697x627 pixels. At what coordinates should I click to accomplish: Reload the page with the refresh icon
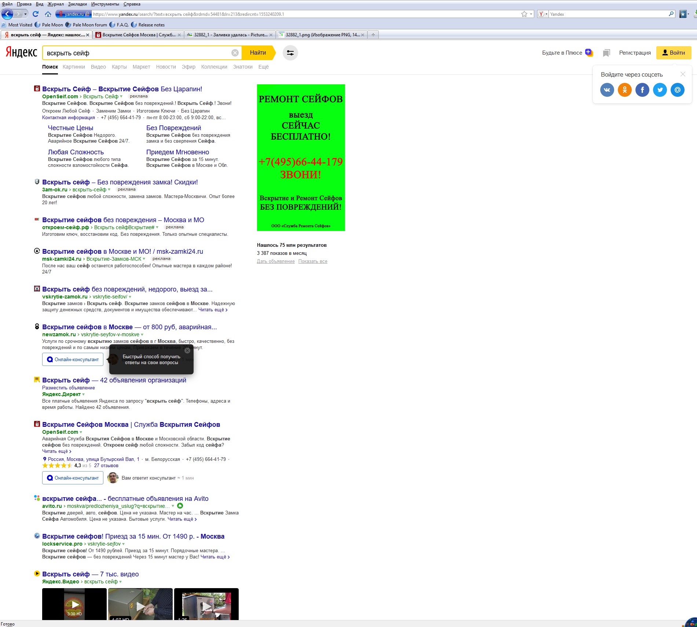pos(36,14)
